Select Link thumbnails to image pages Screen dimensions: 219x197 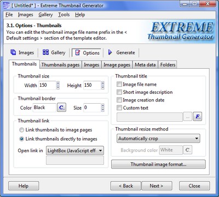(x=21, y=130)
